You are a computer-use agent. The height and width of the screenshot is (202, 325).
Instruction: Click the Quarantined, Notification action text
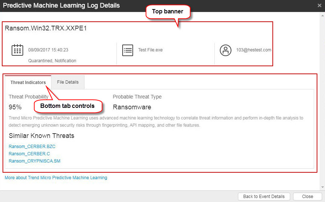52,61
